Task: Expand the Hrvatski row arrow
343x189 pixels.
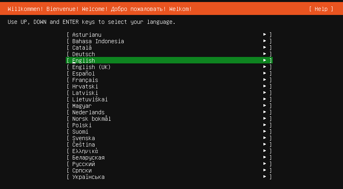Action: click(265, 86)
